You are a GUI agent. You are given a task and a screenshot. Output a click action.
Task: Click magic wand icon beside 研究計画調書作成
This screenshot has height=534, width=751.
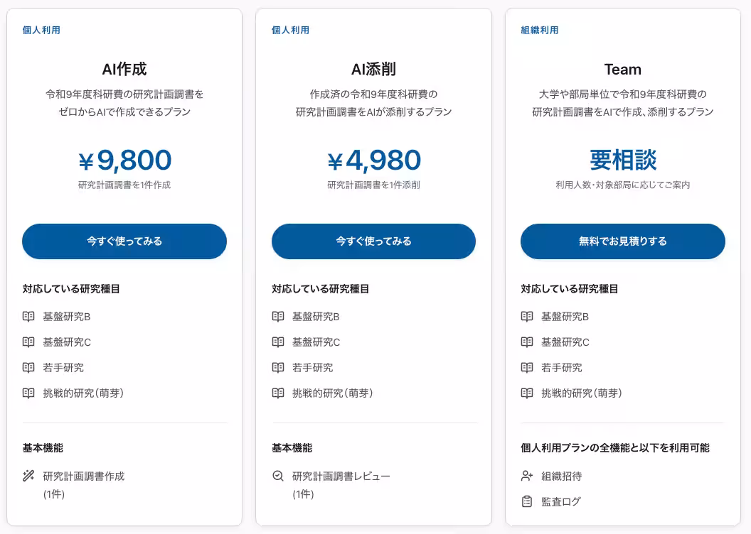point(28,476)
